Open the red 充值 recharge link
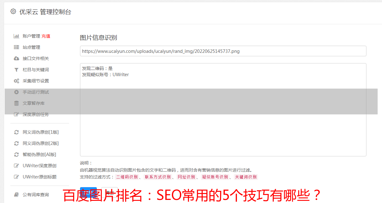The image size is (382, 203). (46, 36)
